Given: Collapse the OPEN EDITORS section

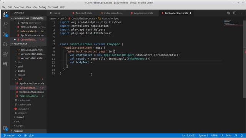Looking at the screenshot, I should [x=28, y=18].
